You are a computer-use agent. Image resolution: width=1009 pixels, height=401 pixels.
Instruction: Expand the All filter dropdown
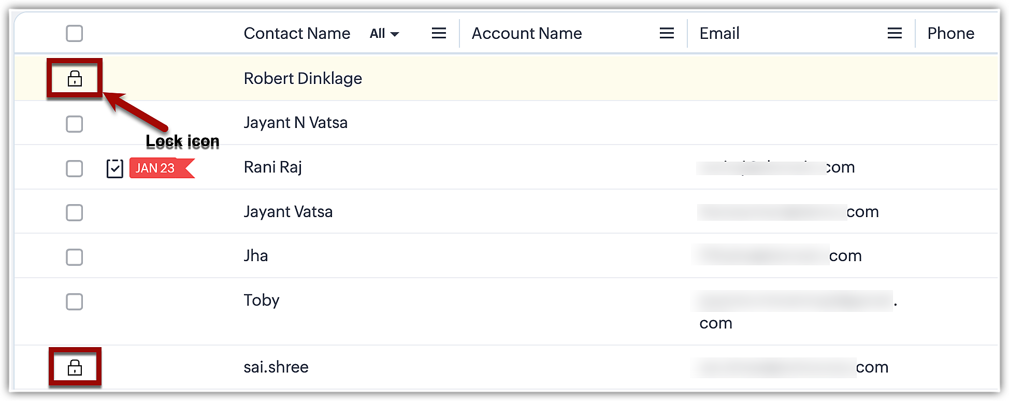pyautogui.click(x=384, y=34)
